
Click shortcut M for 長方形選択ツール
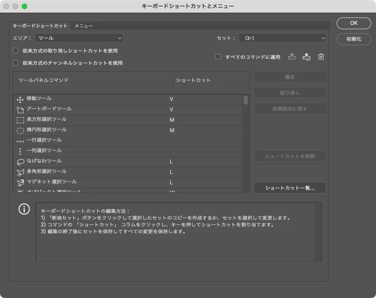click(172, 120)
